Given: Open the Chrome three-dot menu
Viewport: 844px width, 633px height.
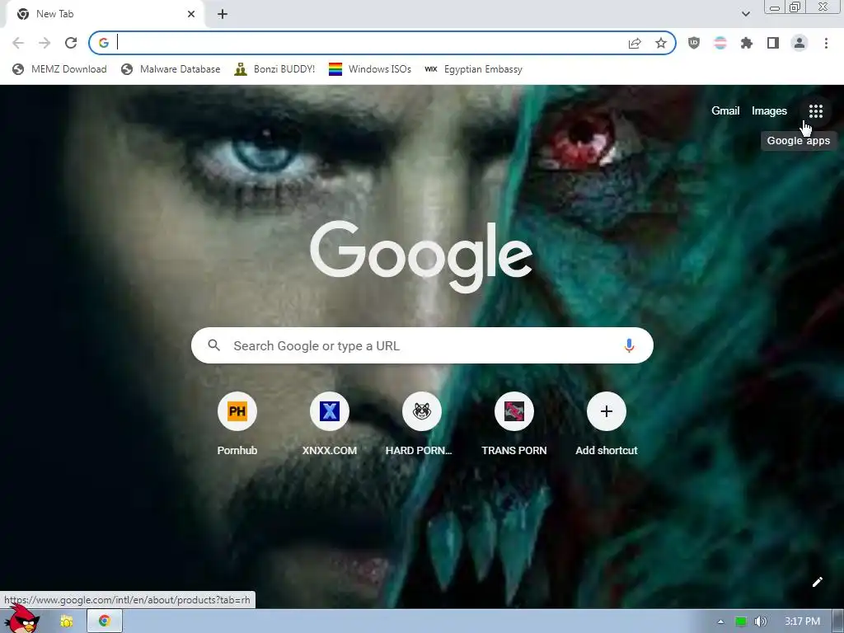Looking at the screenshot, I should pos(826,43).
